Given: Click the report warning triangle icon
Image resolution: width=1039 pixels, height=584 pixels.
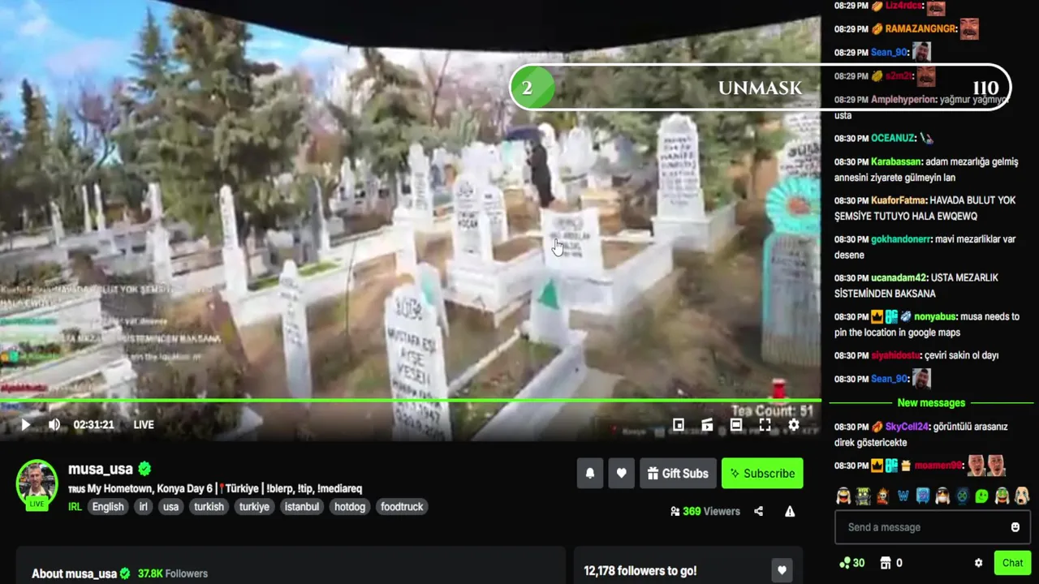Looking at the screenshot, I should pyautogui.click(x=790, y=511).
